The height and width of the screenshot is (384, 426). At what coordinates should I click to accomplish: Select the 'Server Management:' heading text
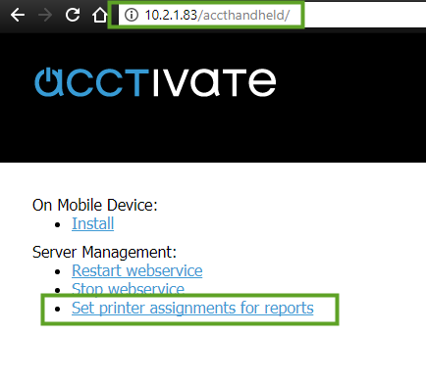pos(104,252)
